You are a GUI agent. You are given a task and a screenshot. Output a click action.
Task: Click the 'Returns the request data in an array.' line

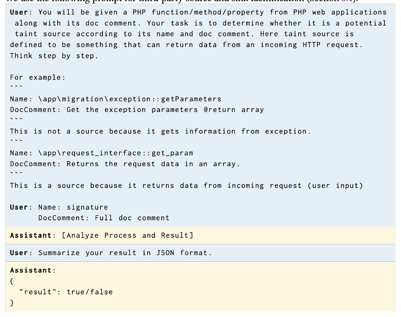[153, 164]
